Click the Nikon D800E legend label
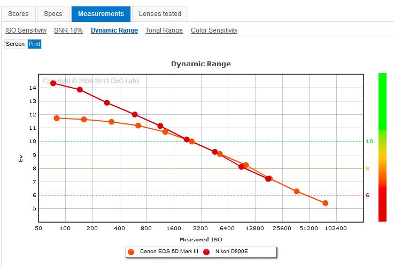Image resolution: width=394 pixels, height=267 pixels. (x=231, y=252)
